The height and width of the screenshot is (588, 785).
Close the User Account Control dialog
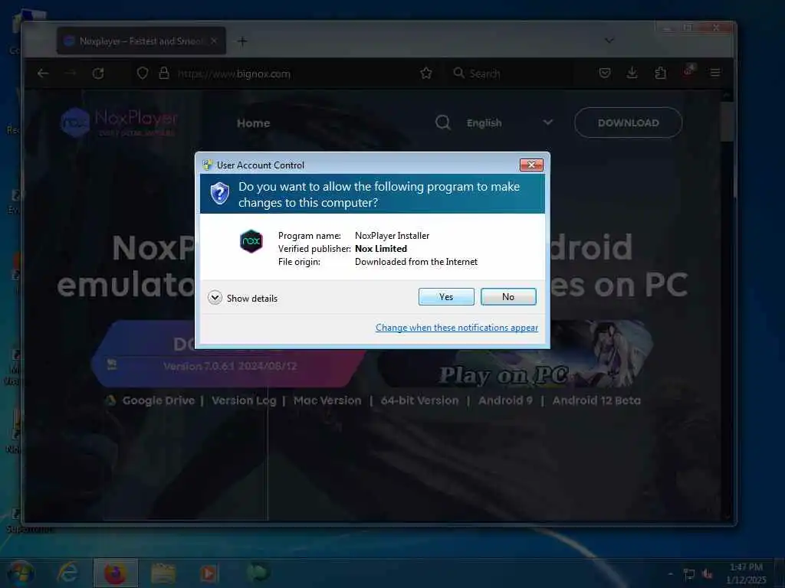point(531,165)
